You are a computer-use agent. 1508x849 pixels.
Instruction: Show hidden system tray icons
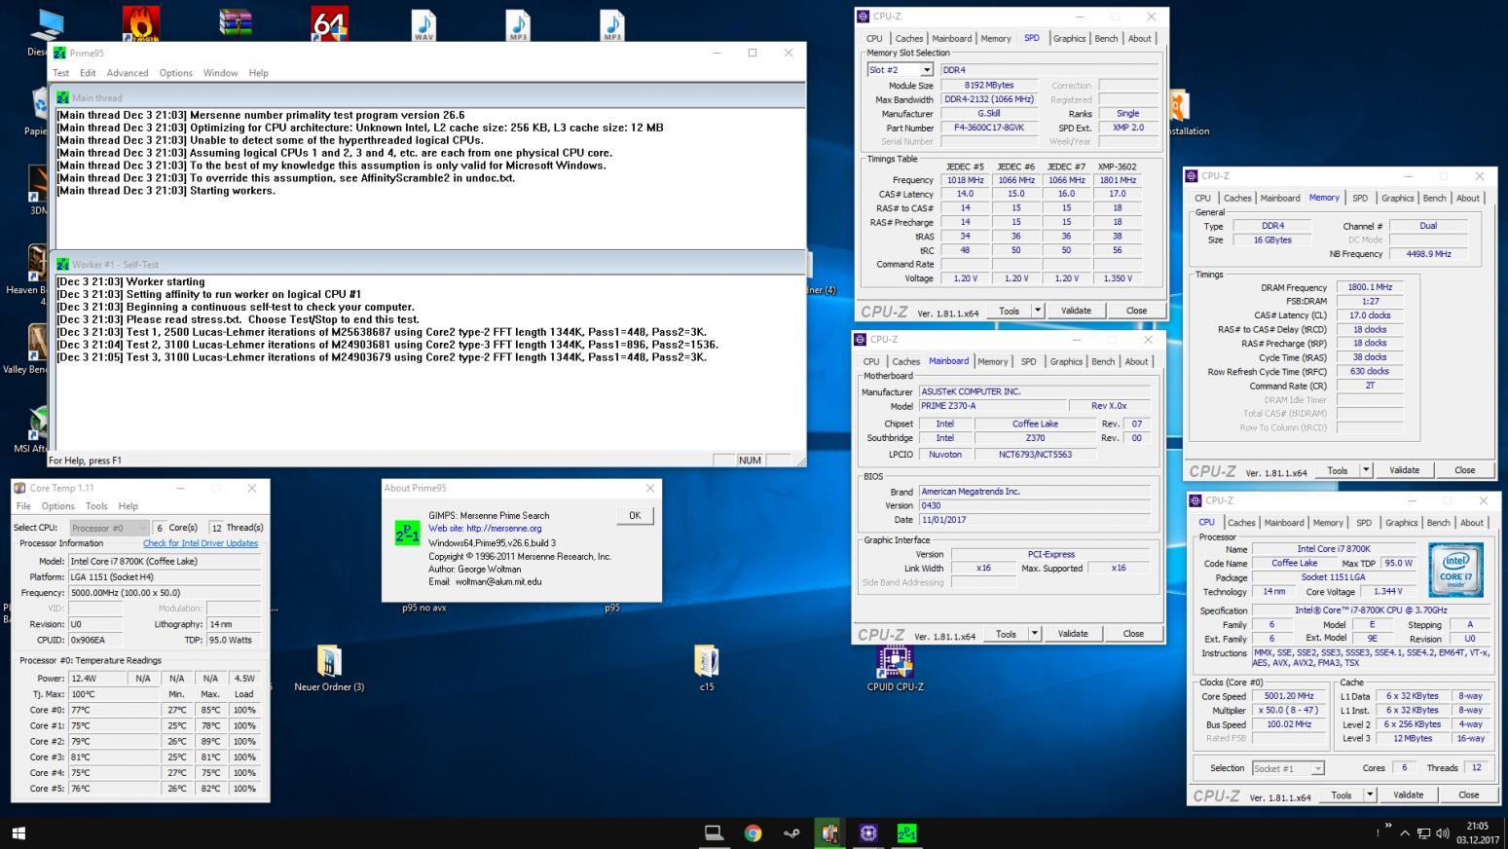1405,833
